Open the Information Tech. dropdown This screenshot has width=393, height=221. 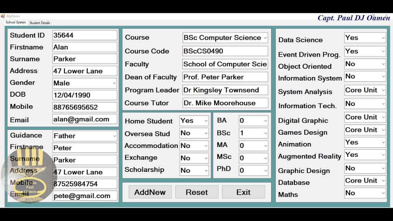tap(365, 104)
